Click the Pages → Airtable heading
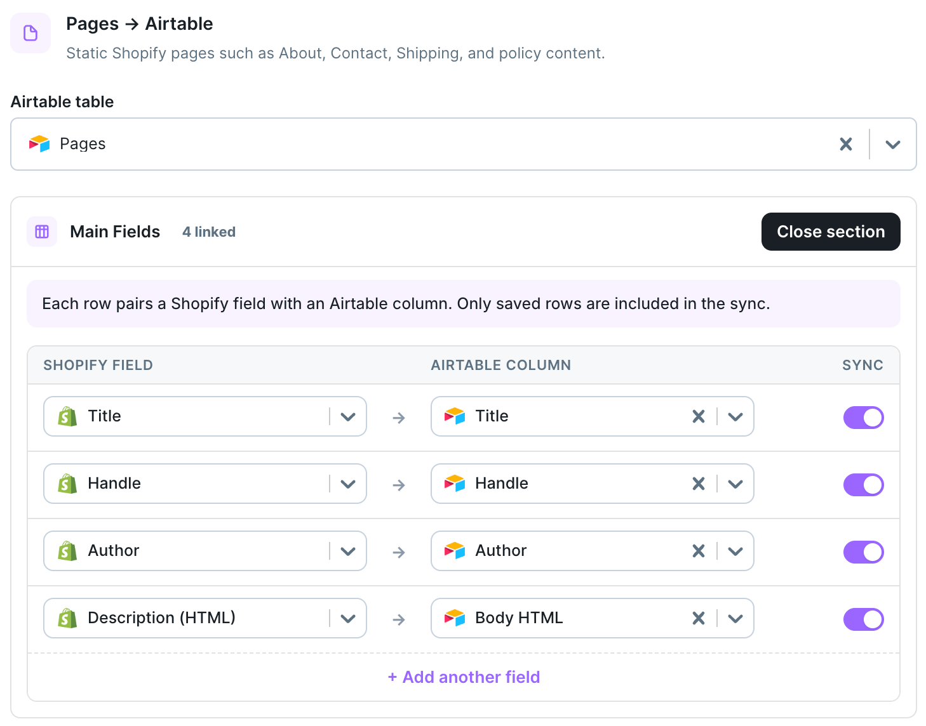Viewport: 926px width, 726px height. pyautogui.click(x=140, y=24)
